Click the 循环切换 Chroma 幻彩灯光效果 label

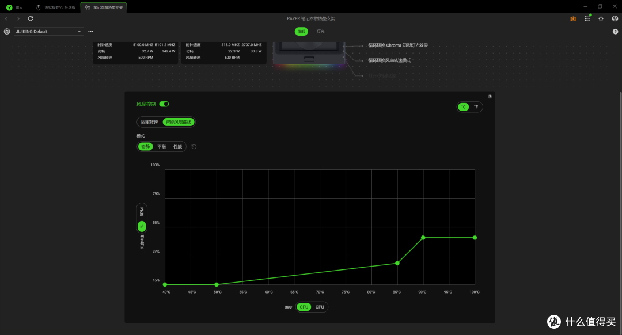point(398,45)
